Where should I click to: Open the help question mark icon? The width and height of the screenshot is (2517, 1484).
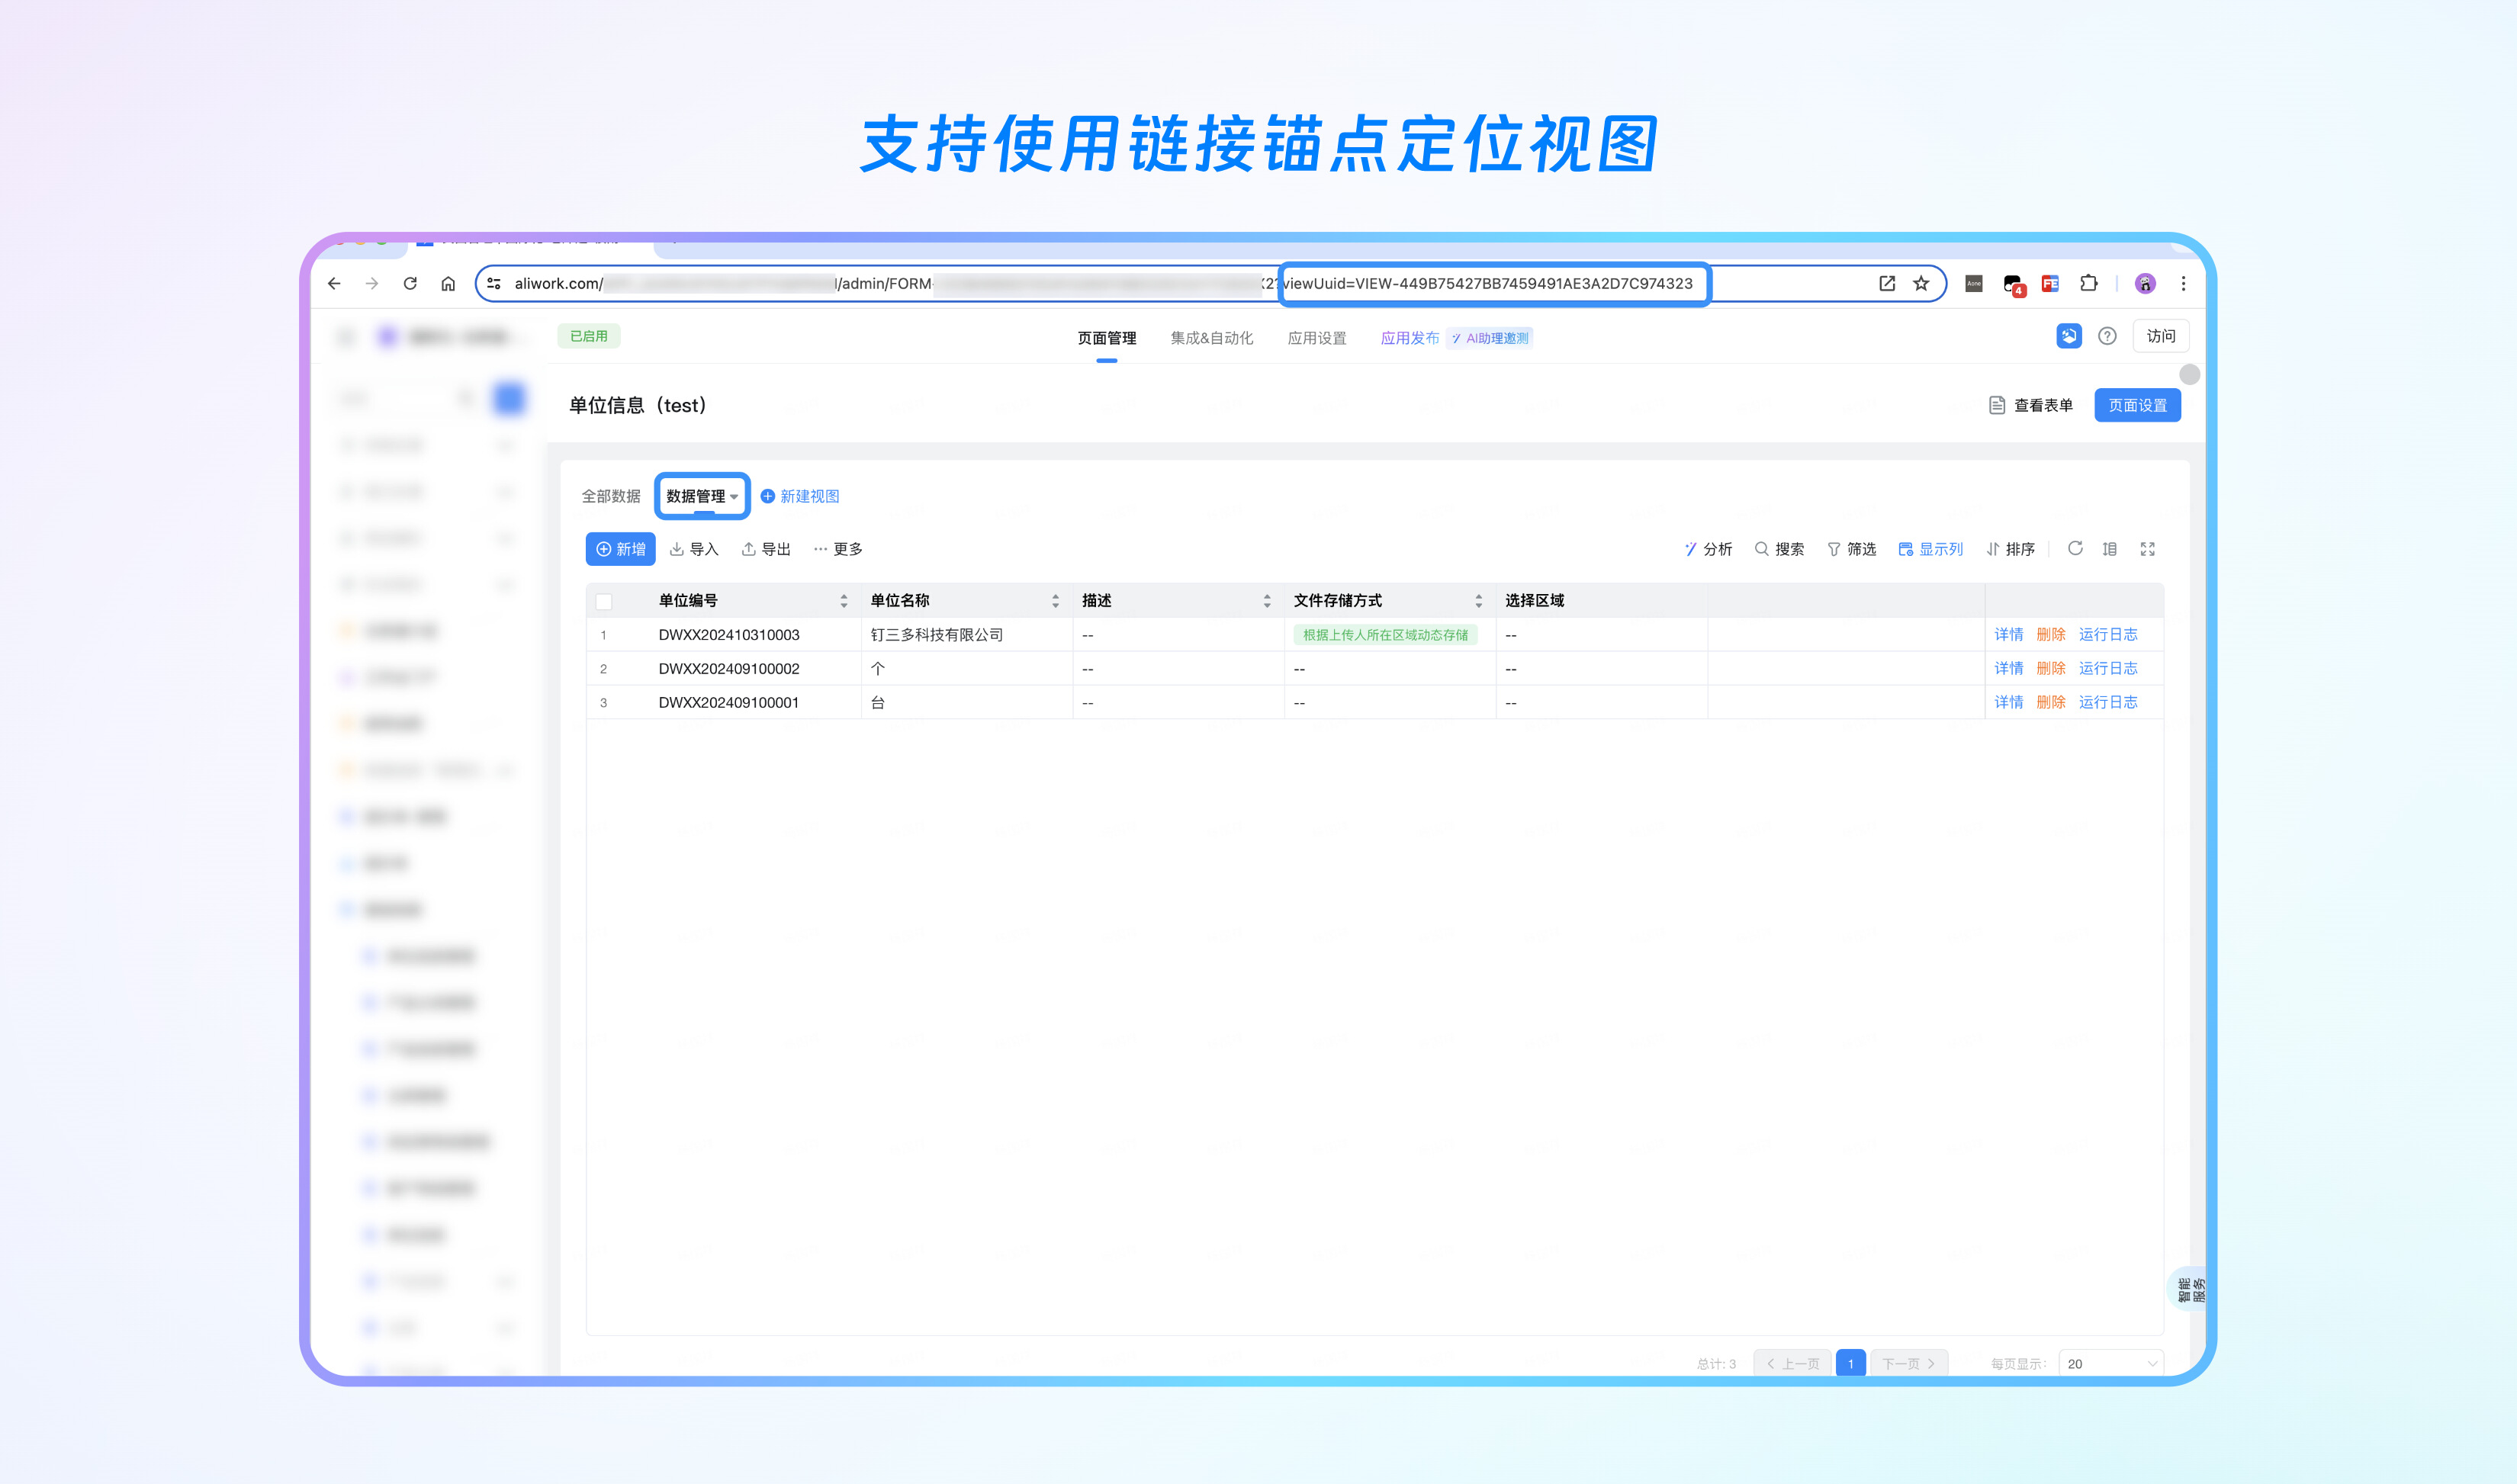pyautogui.click(x=2107, y=336)
